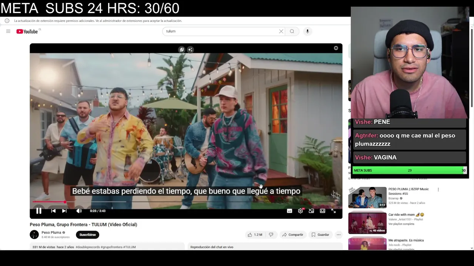This screenshot has height=266, width=474.
Task: Open options menu for the BZRP video
Action: [438, 190]
